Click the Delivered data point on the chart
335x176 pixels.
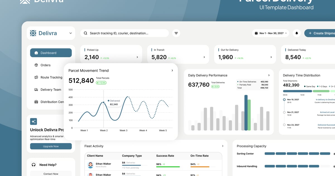point(104,103)
